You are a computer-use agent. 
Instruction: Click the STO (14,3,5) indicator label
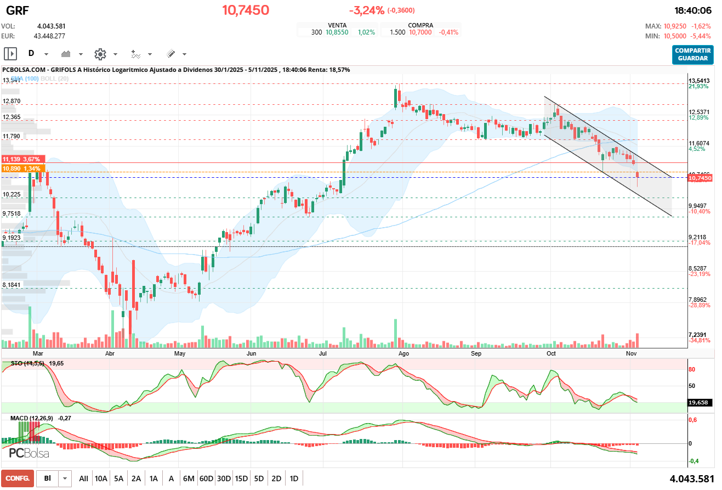tap(27, 363)
